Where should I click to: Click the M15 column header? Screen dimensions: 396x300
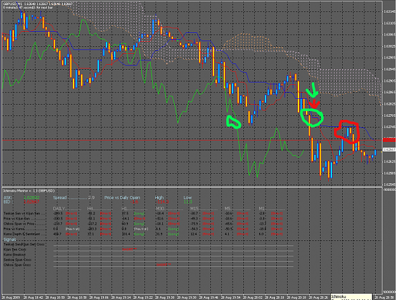click(195, 209)
